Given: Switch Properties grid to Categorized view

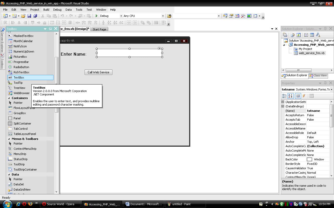Looking at the screenshot, I should (x=284, y=96).
